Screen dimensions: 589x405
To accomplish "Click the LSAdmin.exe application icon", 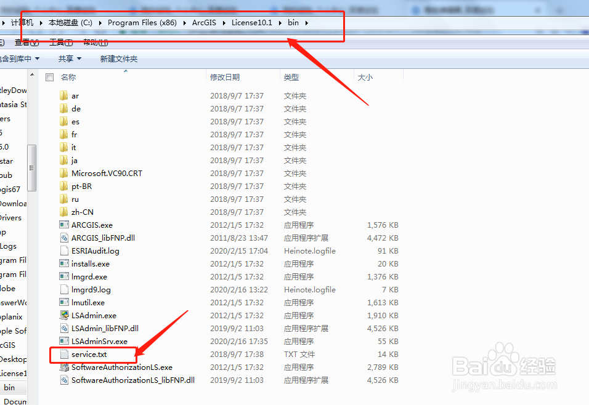I will pos(64,315).
